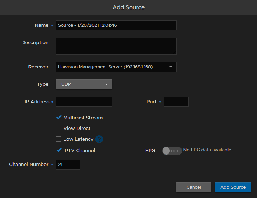Image resolution: width=257 pixels, height=198 pixels.
Task: Enable the View Direct checkbox
Action: click(x=58, y=129)
